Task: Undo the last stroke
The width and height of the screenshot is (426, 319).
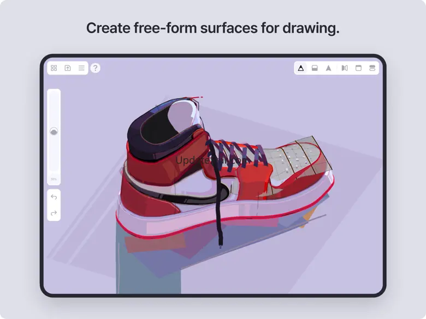Action: tap(54, 197)
